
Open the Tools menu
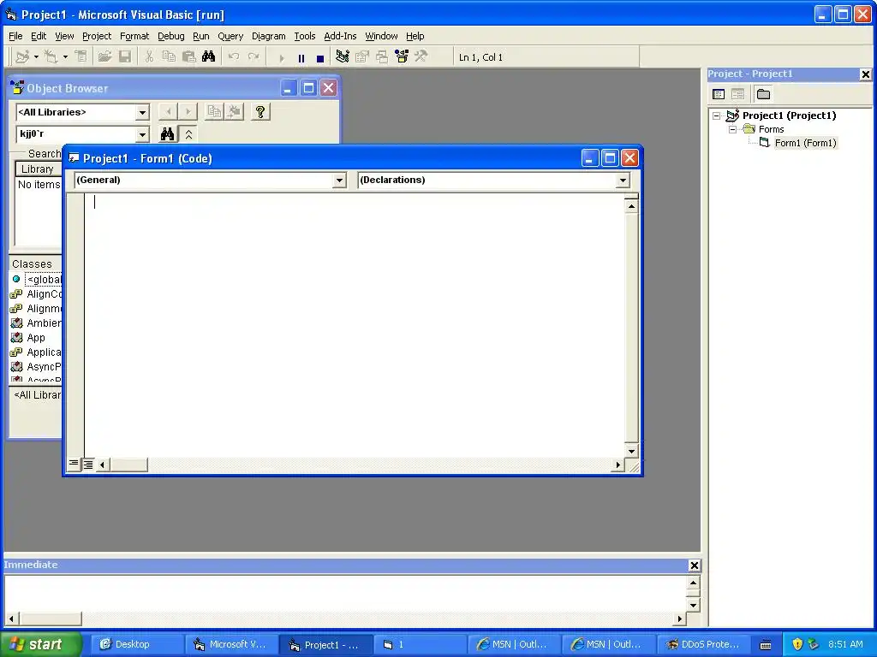[305, 36]
